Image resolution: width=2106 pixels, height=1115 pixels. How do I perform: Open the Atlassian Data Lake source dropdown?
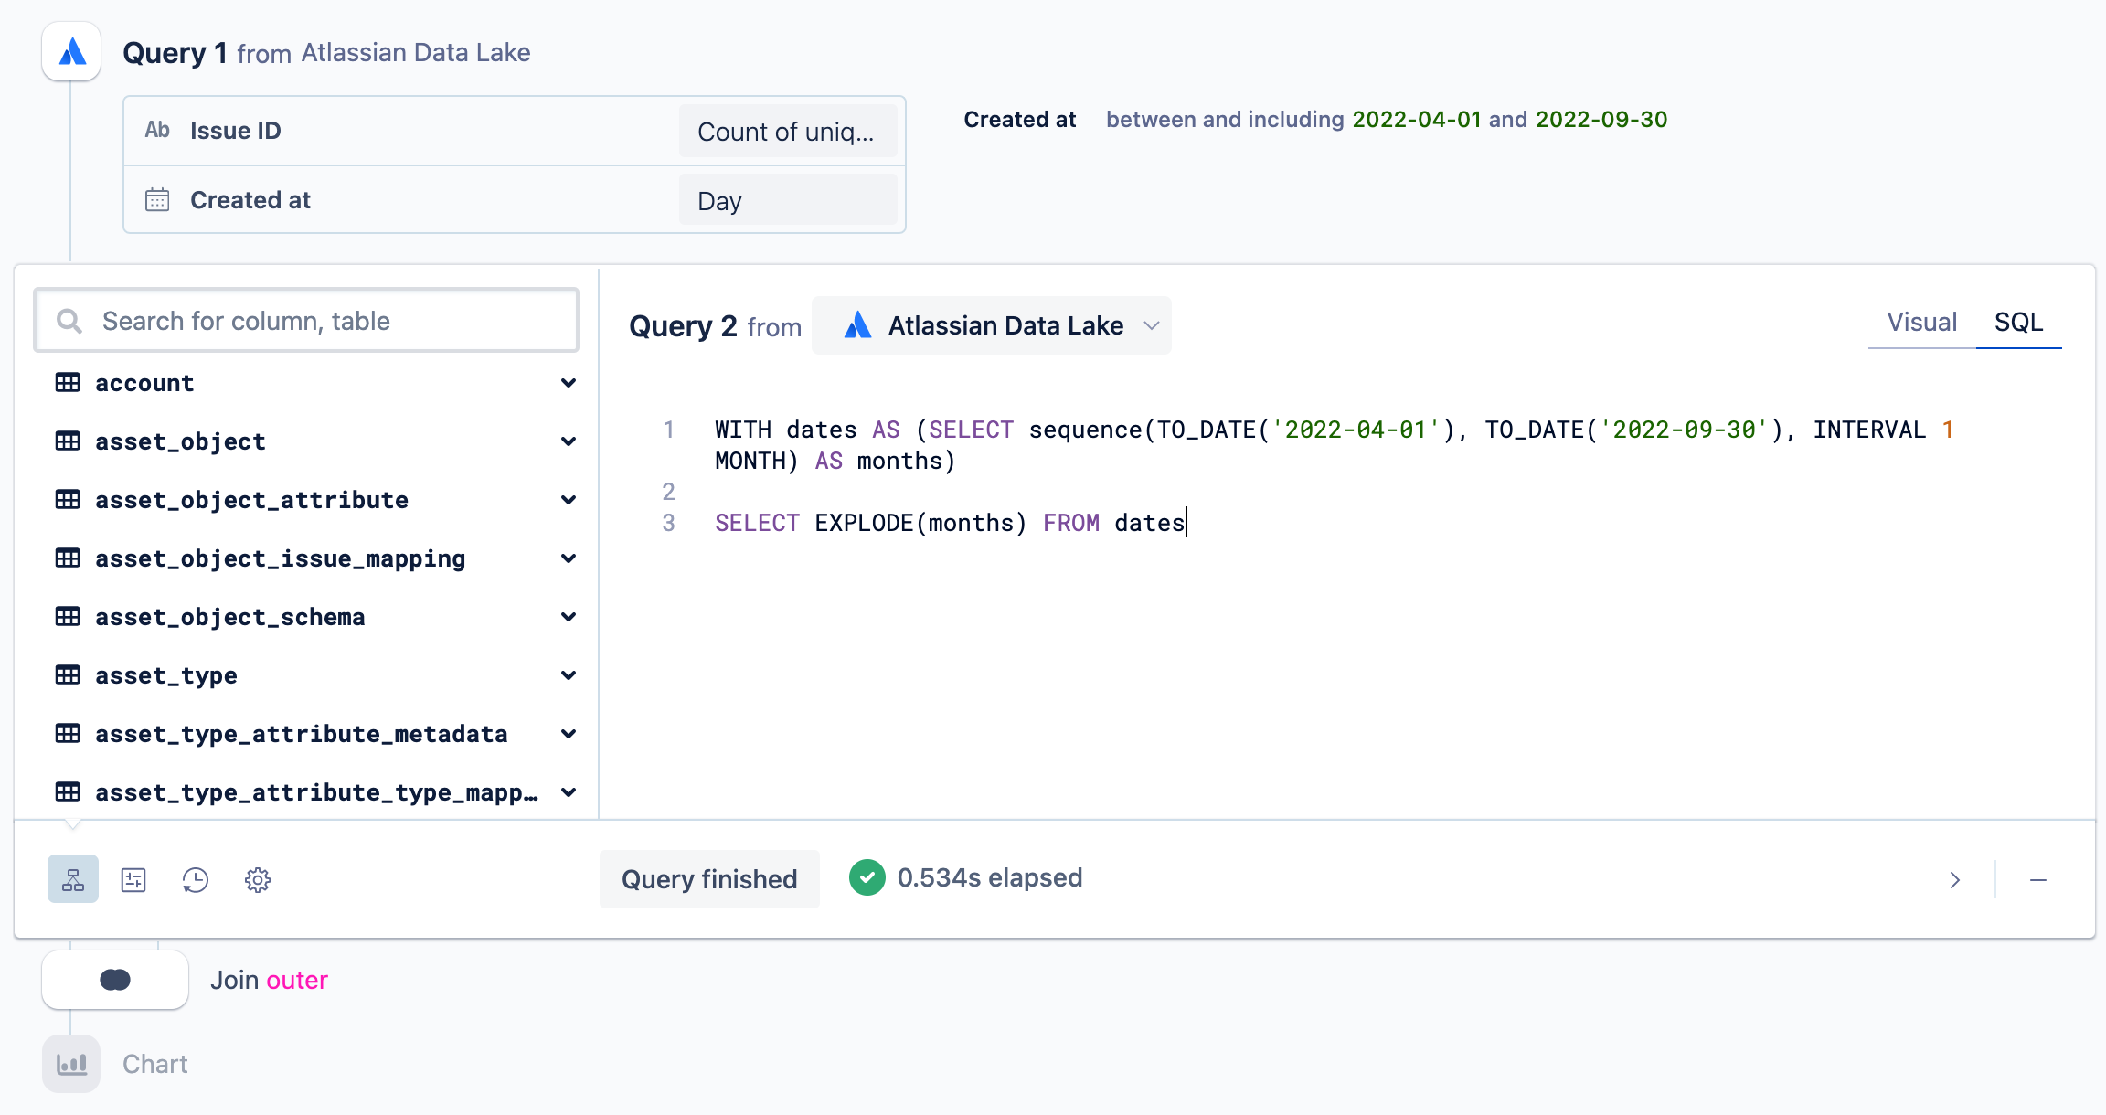pos(992,325)
